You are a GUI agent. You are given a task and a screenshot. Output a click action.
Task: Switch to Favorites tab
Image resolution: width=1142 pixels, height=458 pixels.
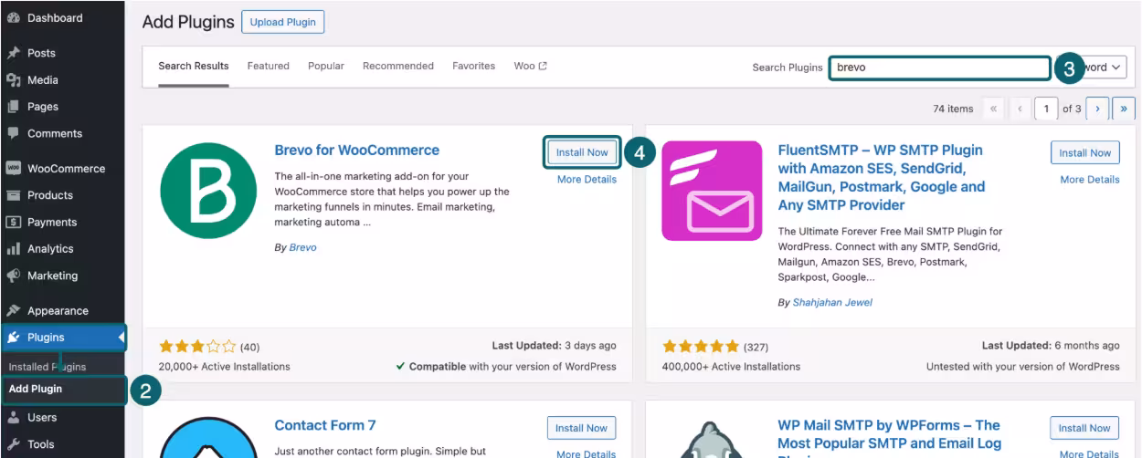pyautogui.click(x=473, y=67)
